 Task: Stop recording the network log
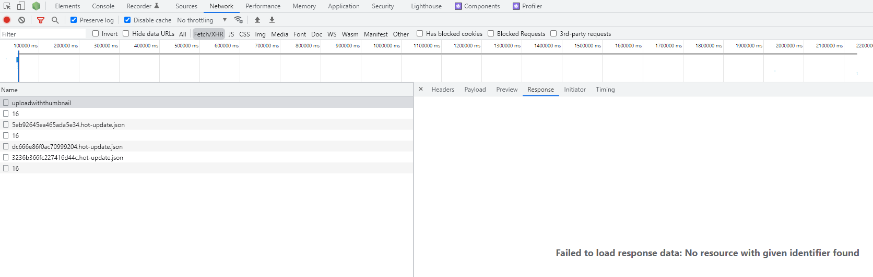pyautogui.click(x=7, y=20)
